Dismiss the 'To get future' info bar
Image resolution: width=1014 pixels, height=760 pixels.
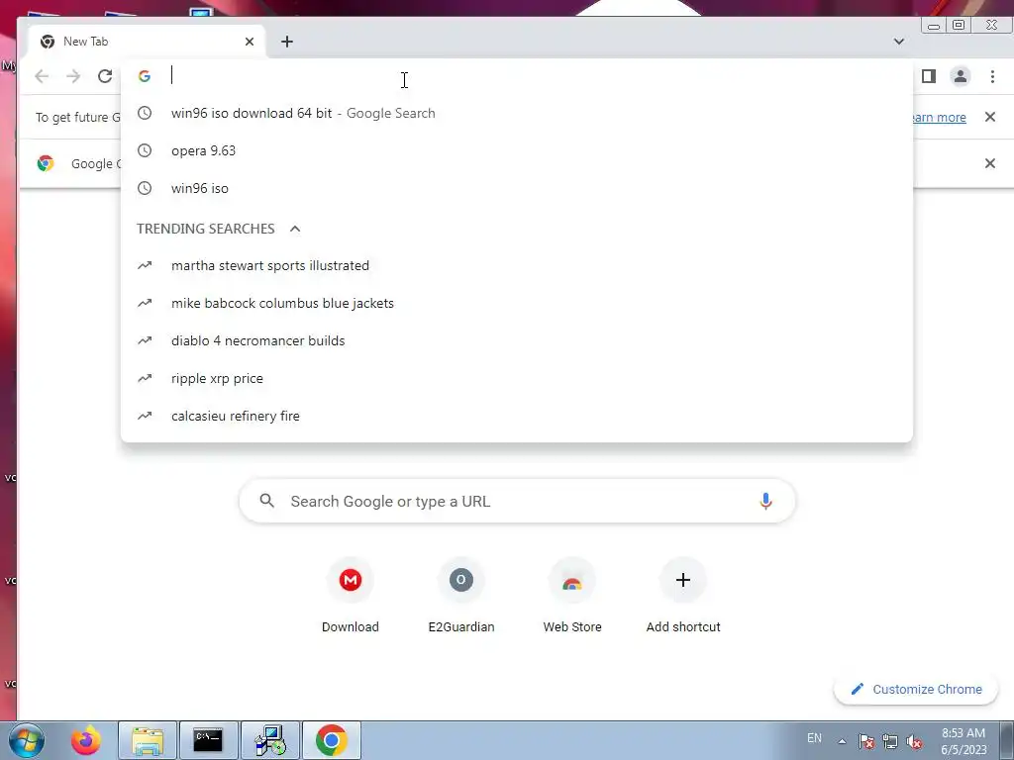(990, 117)
